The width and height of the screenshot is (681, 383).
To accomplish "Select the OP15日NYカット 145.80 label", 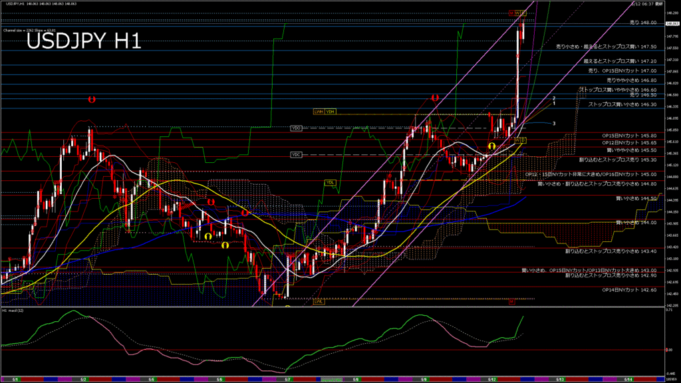I will [629, 136].
